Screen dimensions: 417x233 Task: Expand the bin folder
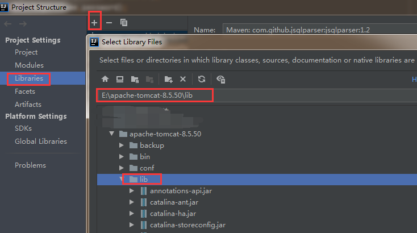(x=122, y=157)
